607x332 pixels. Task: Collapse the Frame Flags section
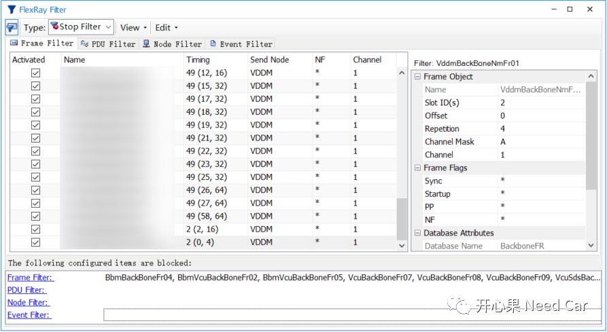point(417,168)
